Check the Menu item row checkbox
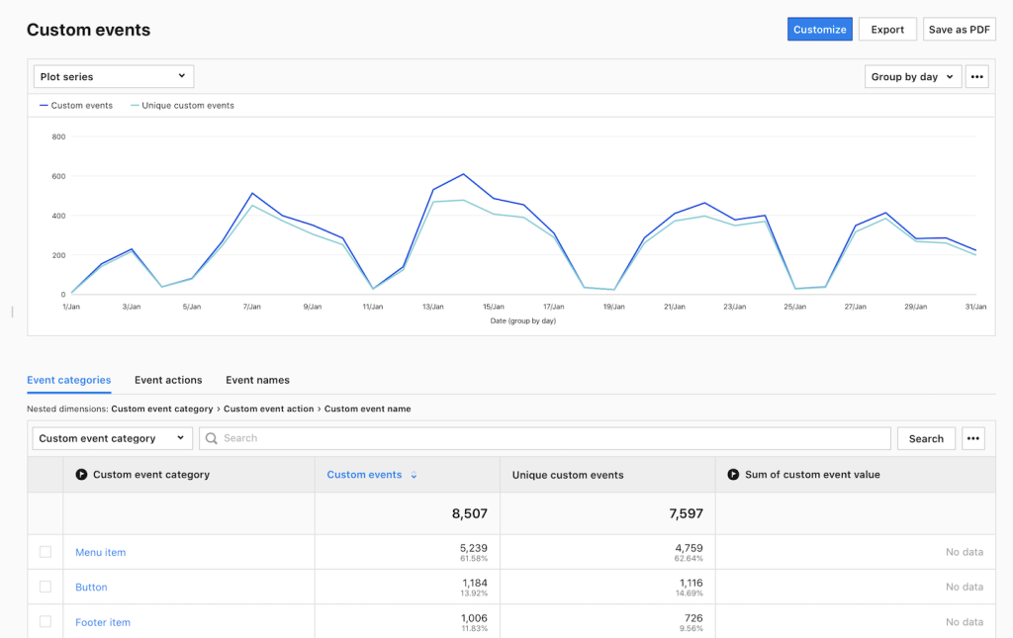 (x=46, y=552)
